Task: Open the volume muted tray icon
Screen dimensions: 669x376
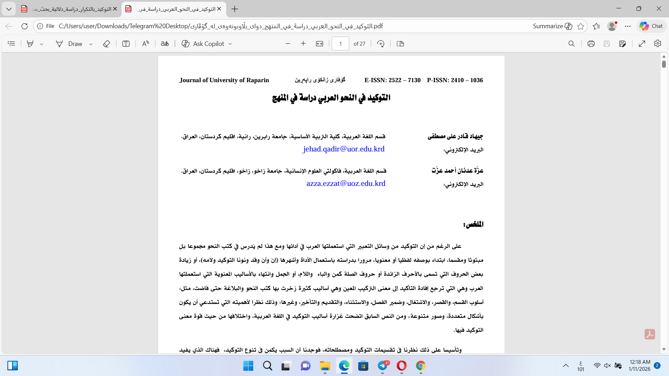Action: (x=607, y=366)
